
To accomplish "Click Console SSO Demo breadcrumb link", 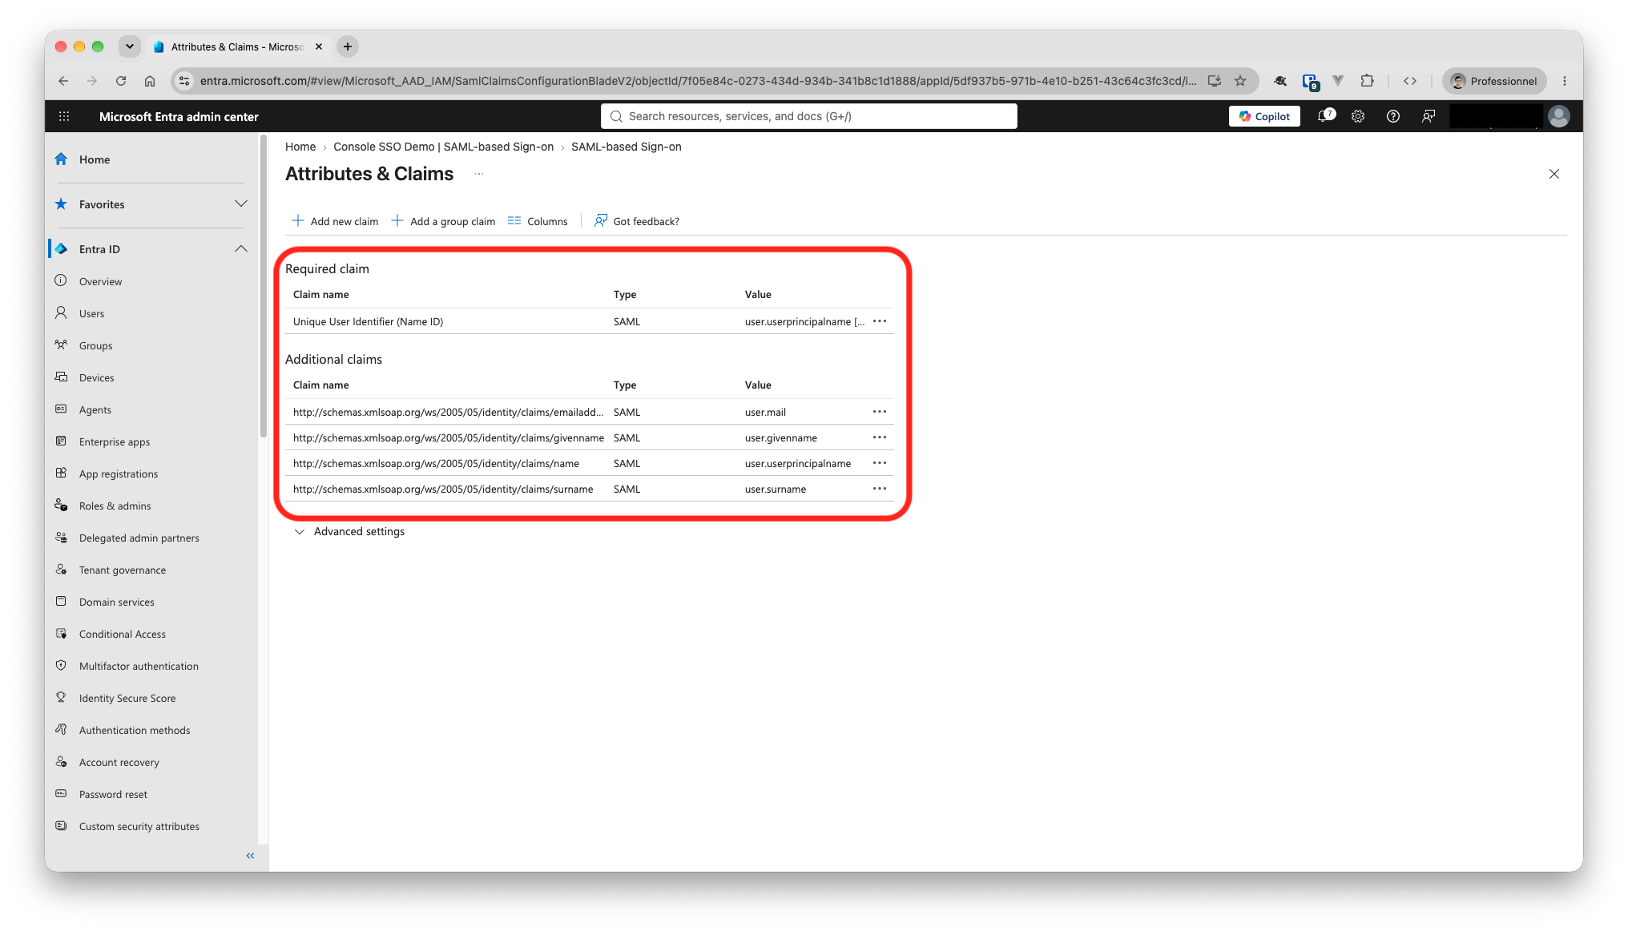I will click(x=443, y=147).
